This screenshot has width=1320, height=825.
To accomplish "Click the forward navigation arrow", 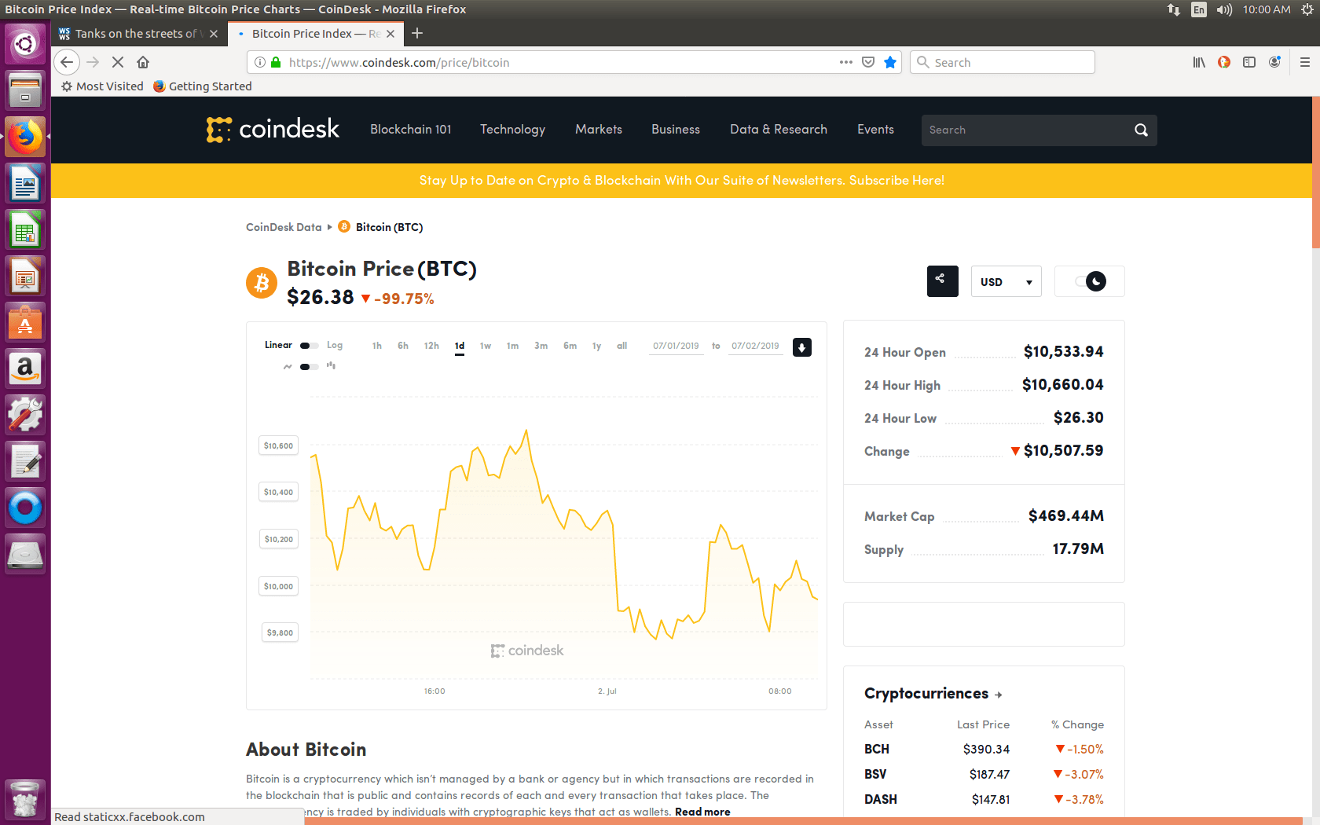I will pos(93,62).
